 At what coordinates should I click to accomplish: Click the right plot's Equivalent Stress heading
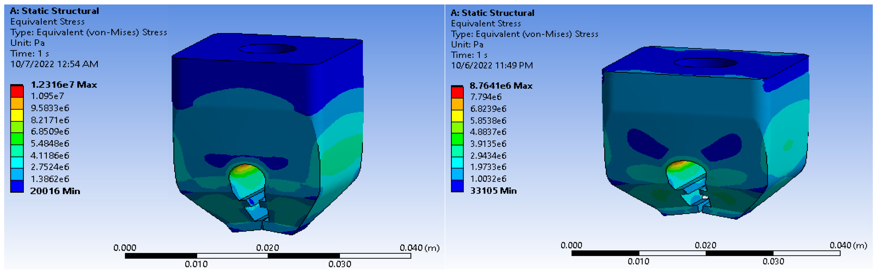(486, 23)
